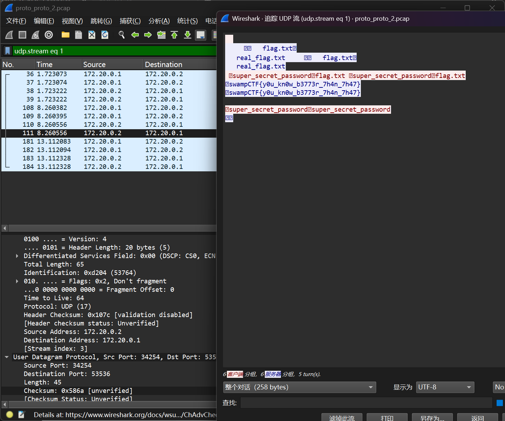
Task: Select packet 181 at time 13.112083
Action: [x=109, y=142]
